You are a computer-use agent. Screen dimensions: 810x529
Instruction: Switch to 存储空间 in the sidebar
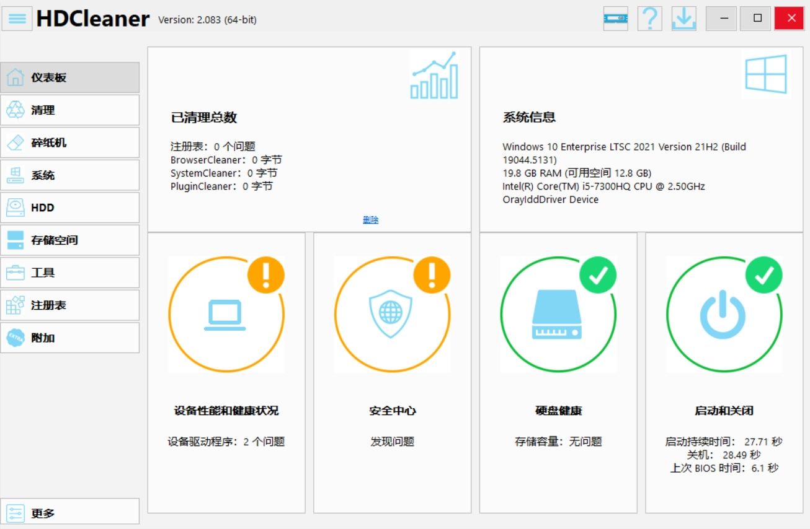(70, 240)
